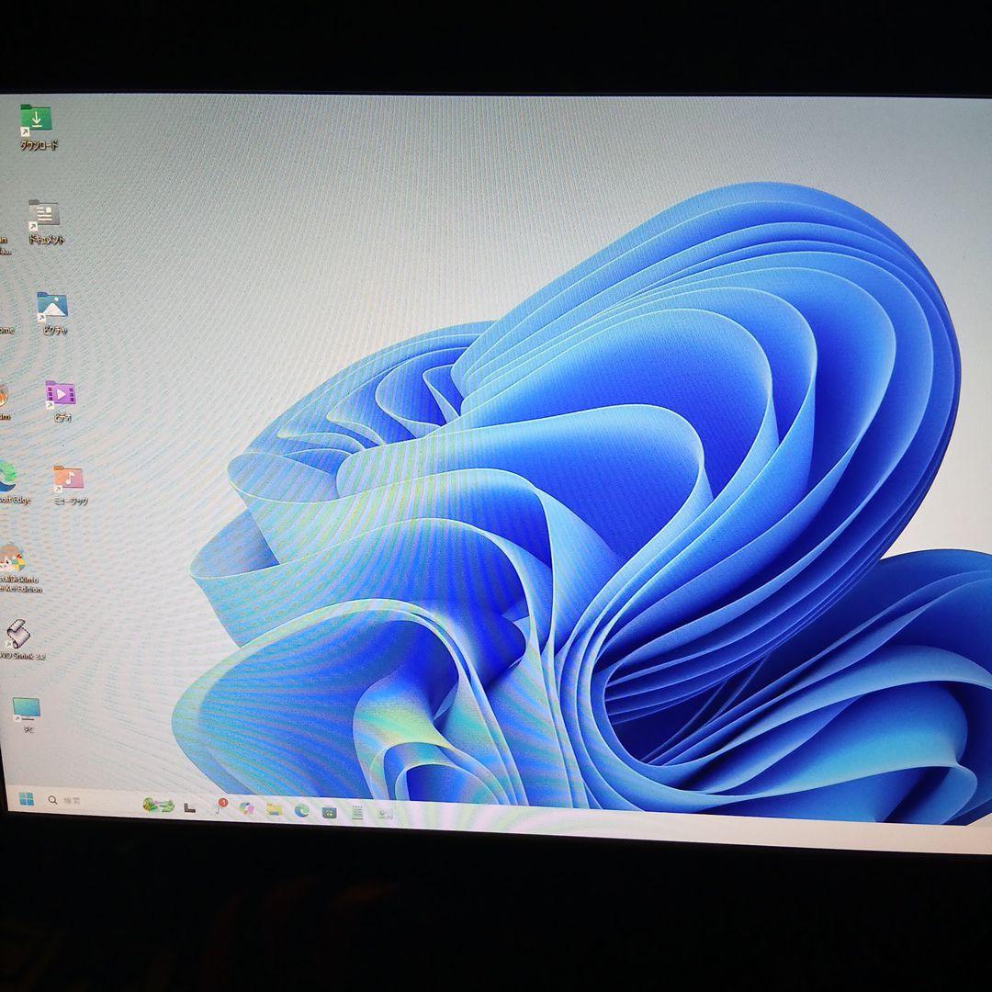Click the notepad-style app icon on the taskbar
Screen dimensions: 992x992
[357, 811]
